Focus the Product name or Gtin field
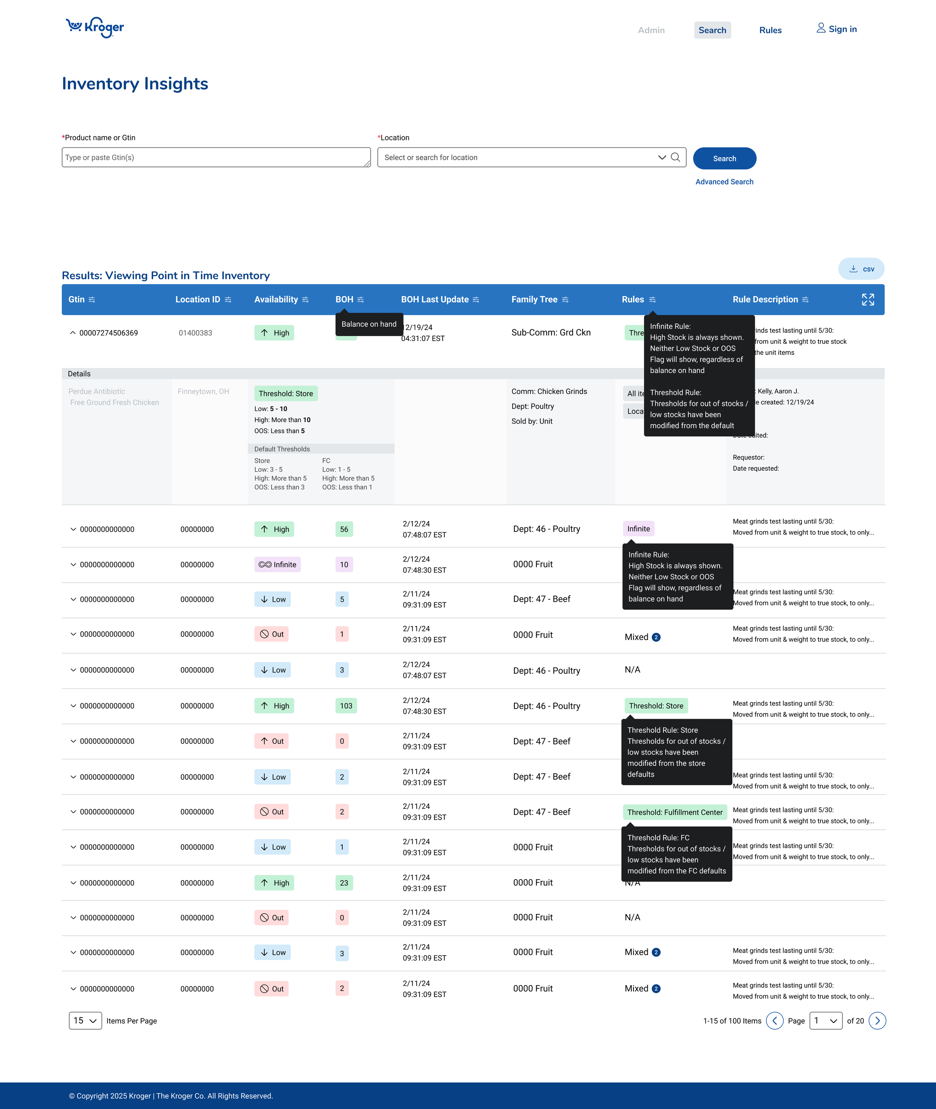 216,158
